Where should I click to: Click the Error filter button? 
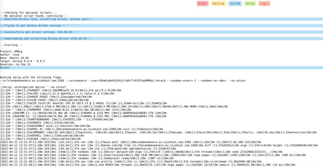pyautogui.click(x=203, y=4)
